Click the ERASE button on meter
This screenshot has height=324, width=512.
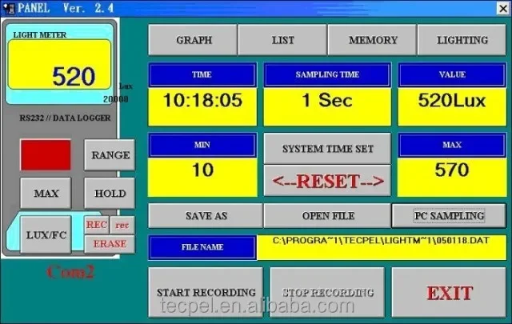pyautogui.click(x=110, y=244)
